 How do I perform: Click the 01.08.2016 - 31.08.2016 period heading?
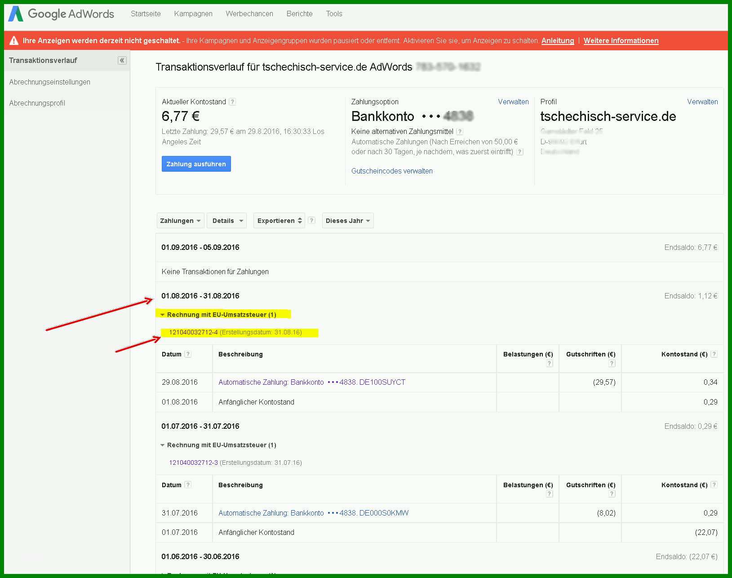click(x=200, y=296)
